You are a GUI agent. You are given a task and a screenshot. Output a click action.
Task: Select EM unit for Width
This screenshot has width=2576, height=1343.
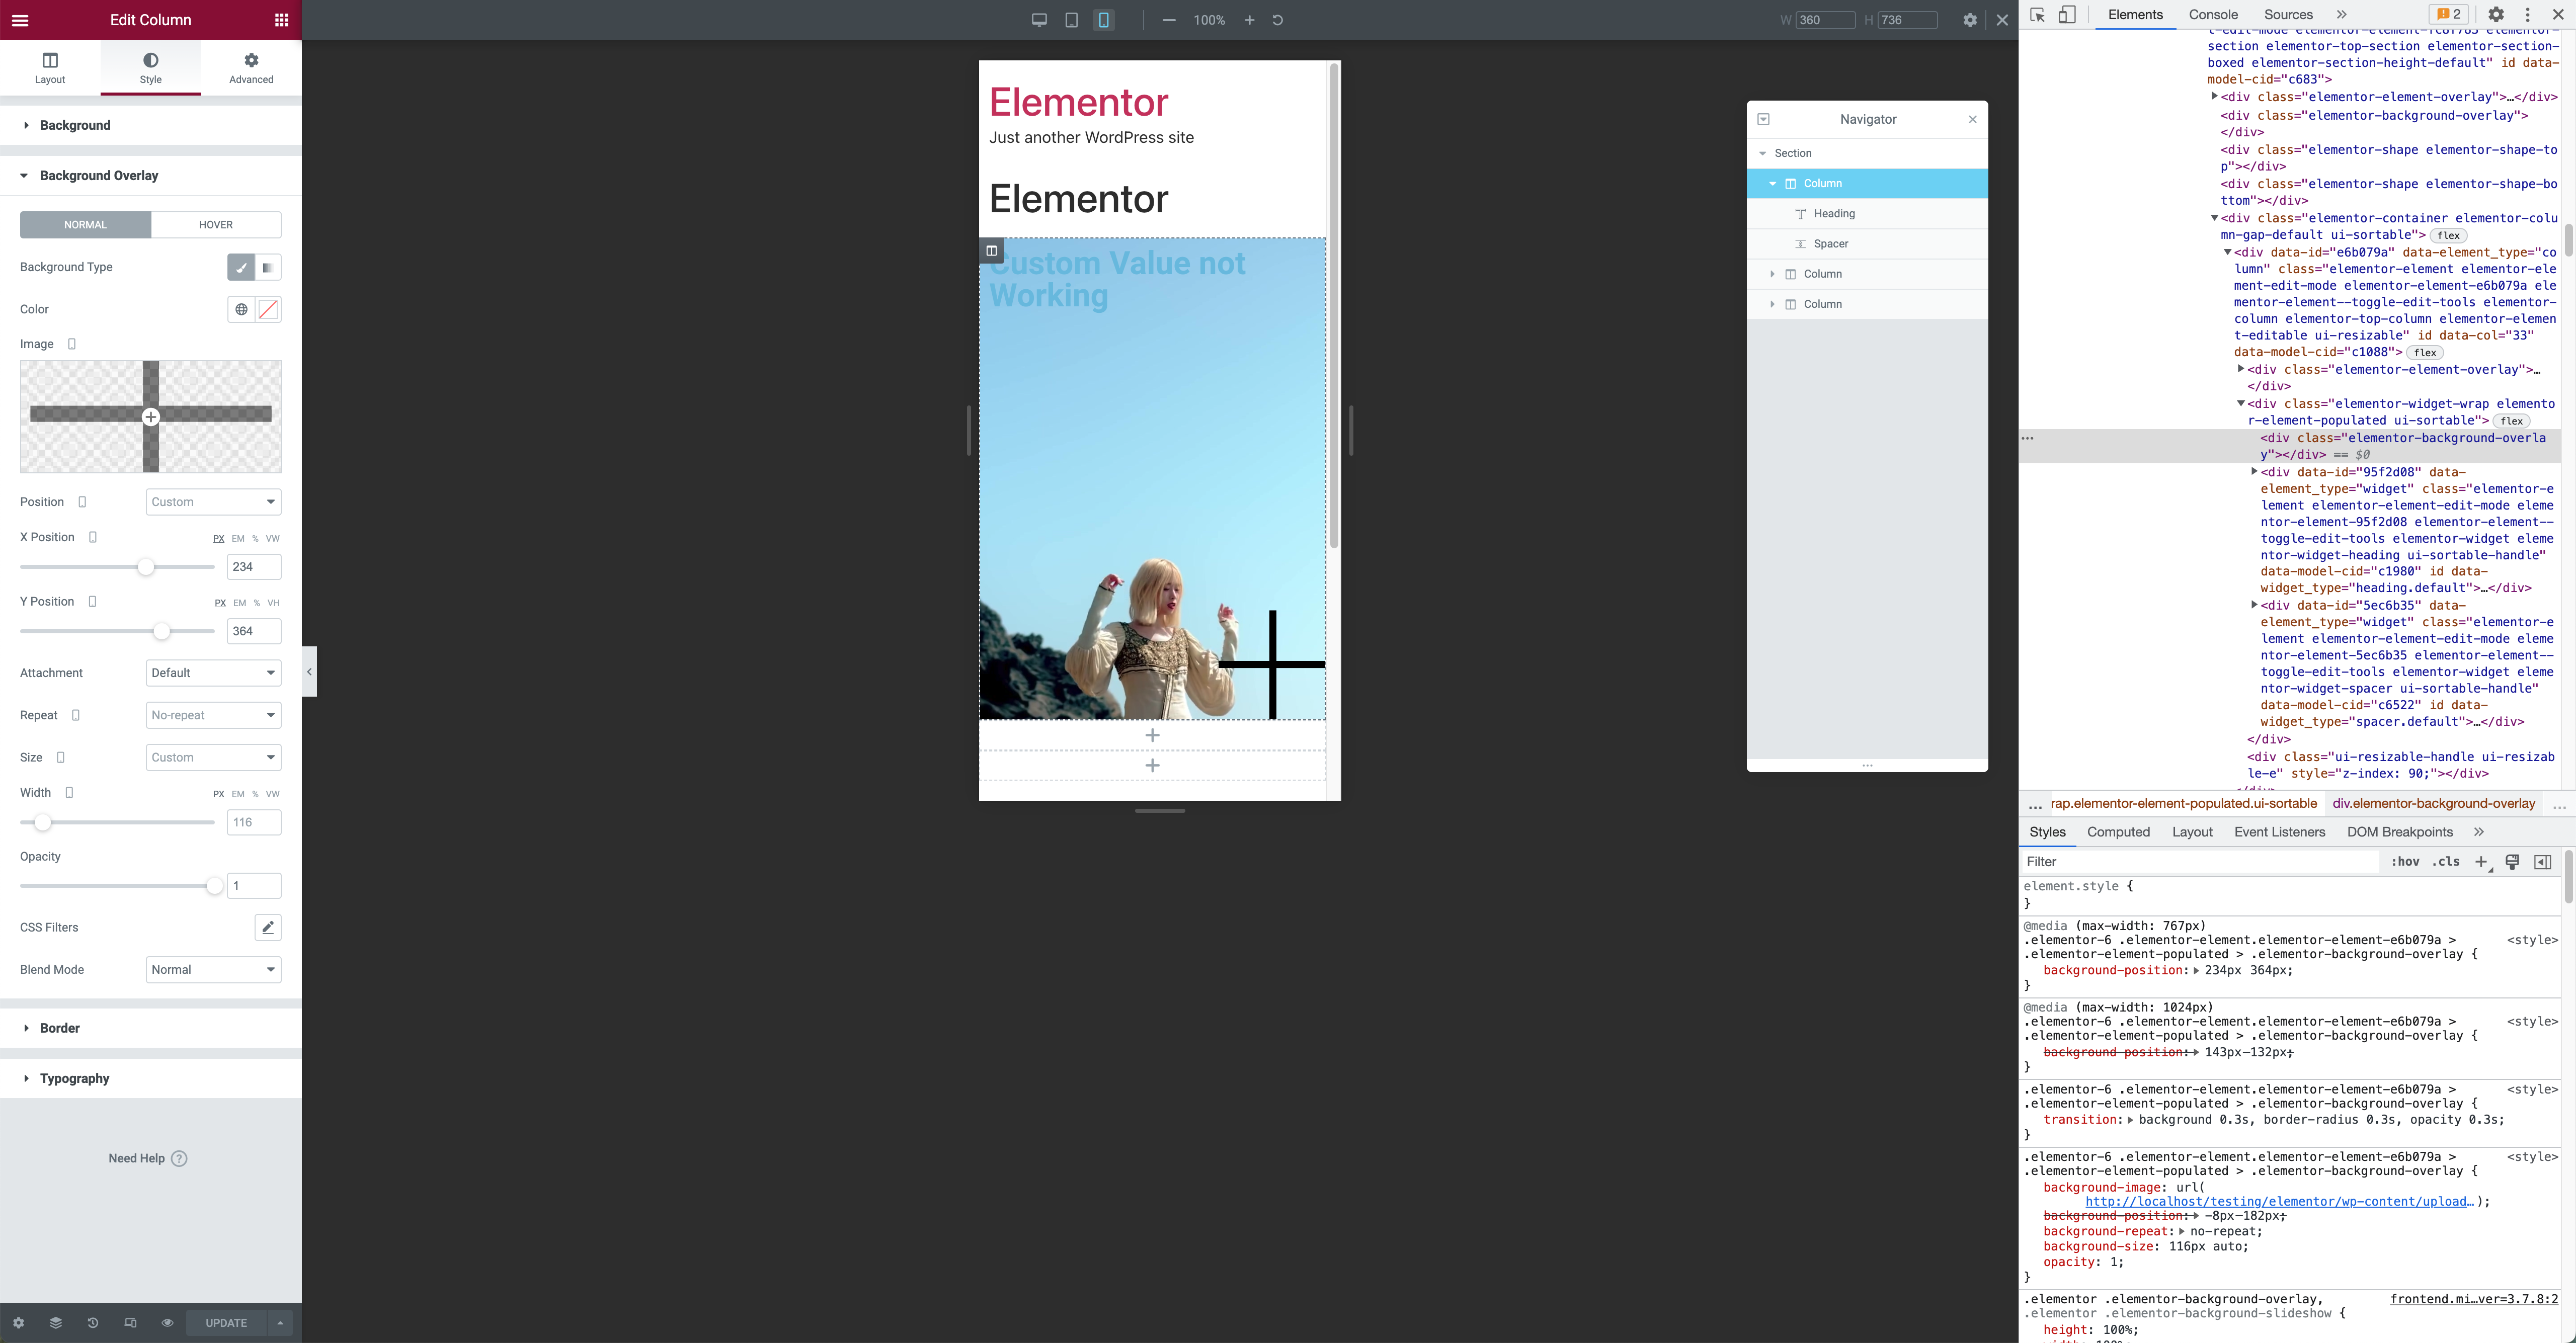pyautogui.click(x=238, y=794)
